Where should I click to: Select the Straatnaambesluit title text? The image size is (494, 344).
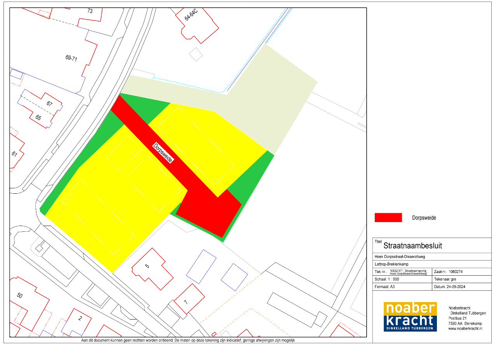point(412,246)
